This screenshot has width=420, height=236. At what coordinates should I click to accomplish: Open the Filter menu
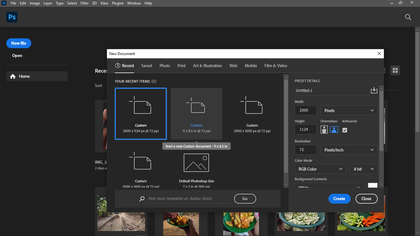(x=84, y=3)
